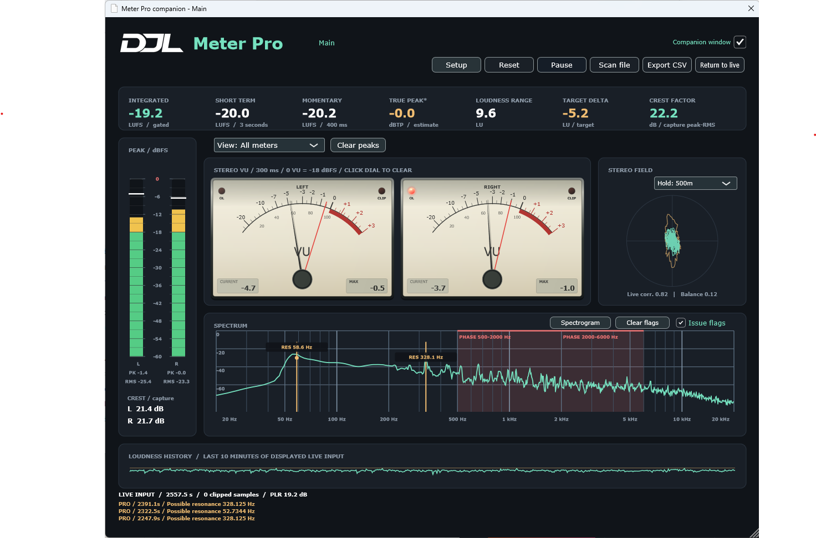Click the PK -0.0 right peak readout

click(176, 373)
